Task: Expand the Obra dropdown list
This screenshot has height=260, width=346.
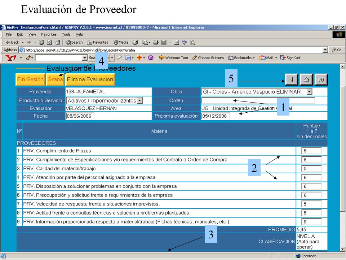Action: 309,91
